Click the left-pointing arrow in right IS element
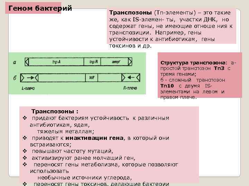Image resolution: width=249 pixels, height=186 pixels. click(131, 77)
